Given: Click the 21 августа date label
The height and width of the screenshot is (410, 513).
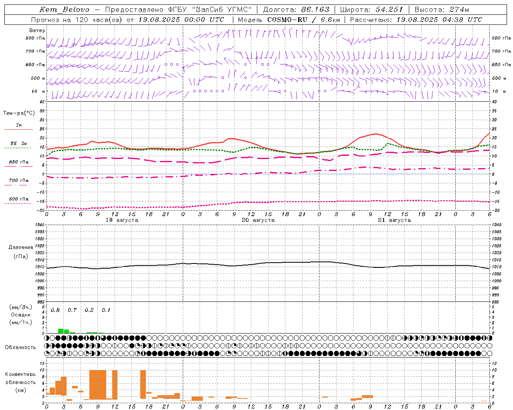Looking at the screenshot, I should point(394,220).
